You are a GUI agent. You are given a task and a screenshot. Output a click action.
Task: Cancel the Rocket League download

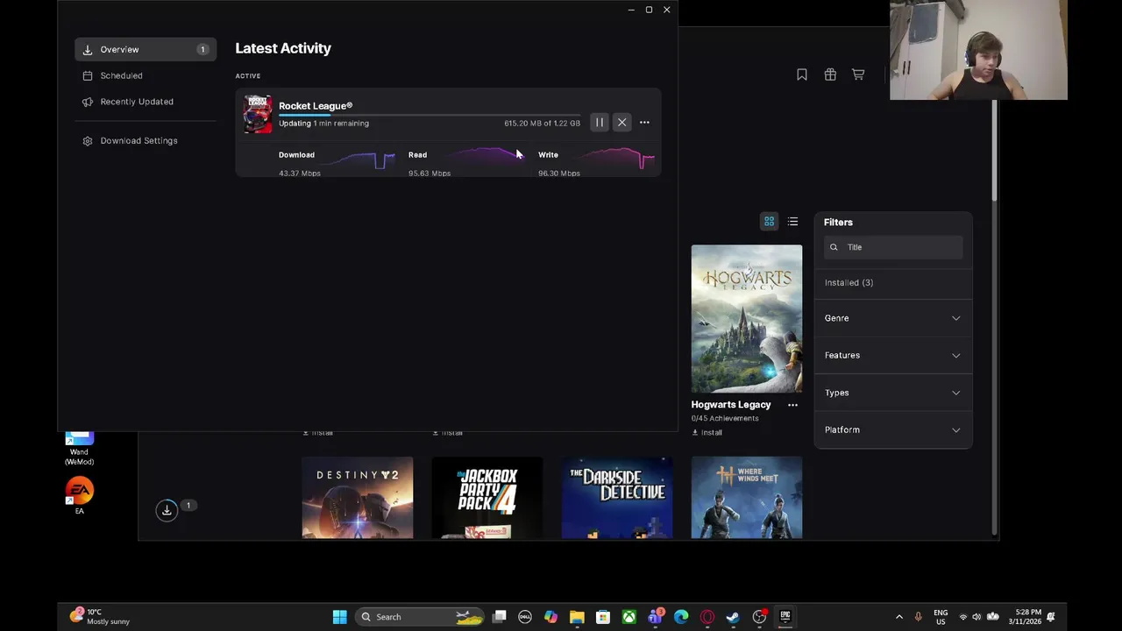point(621,123)
